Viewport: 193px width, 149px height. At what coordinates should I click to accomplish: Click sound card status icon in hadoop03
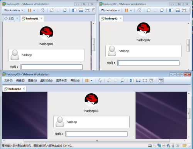click(x=168, y=146)
